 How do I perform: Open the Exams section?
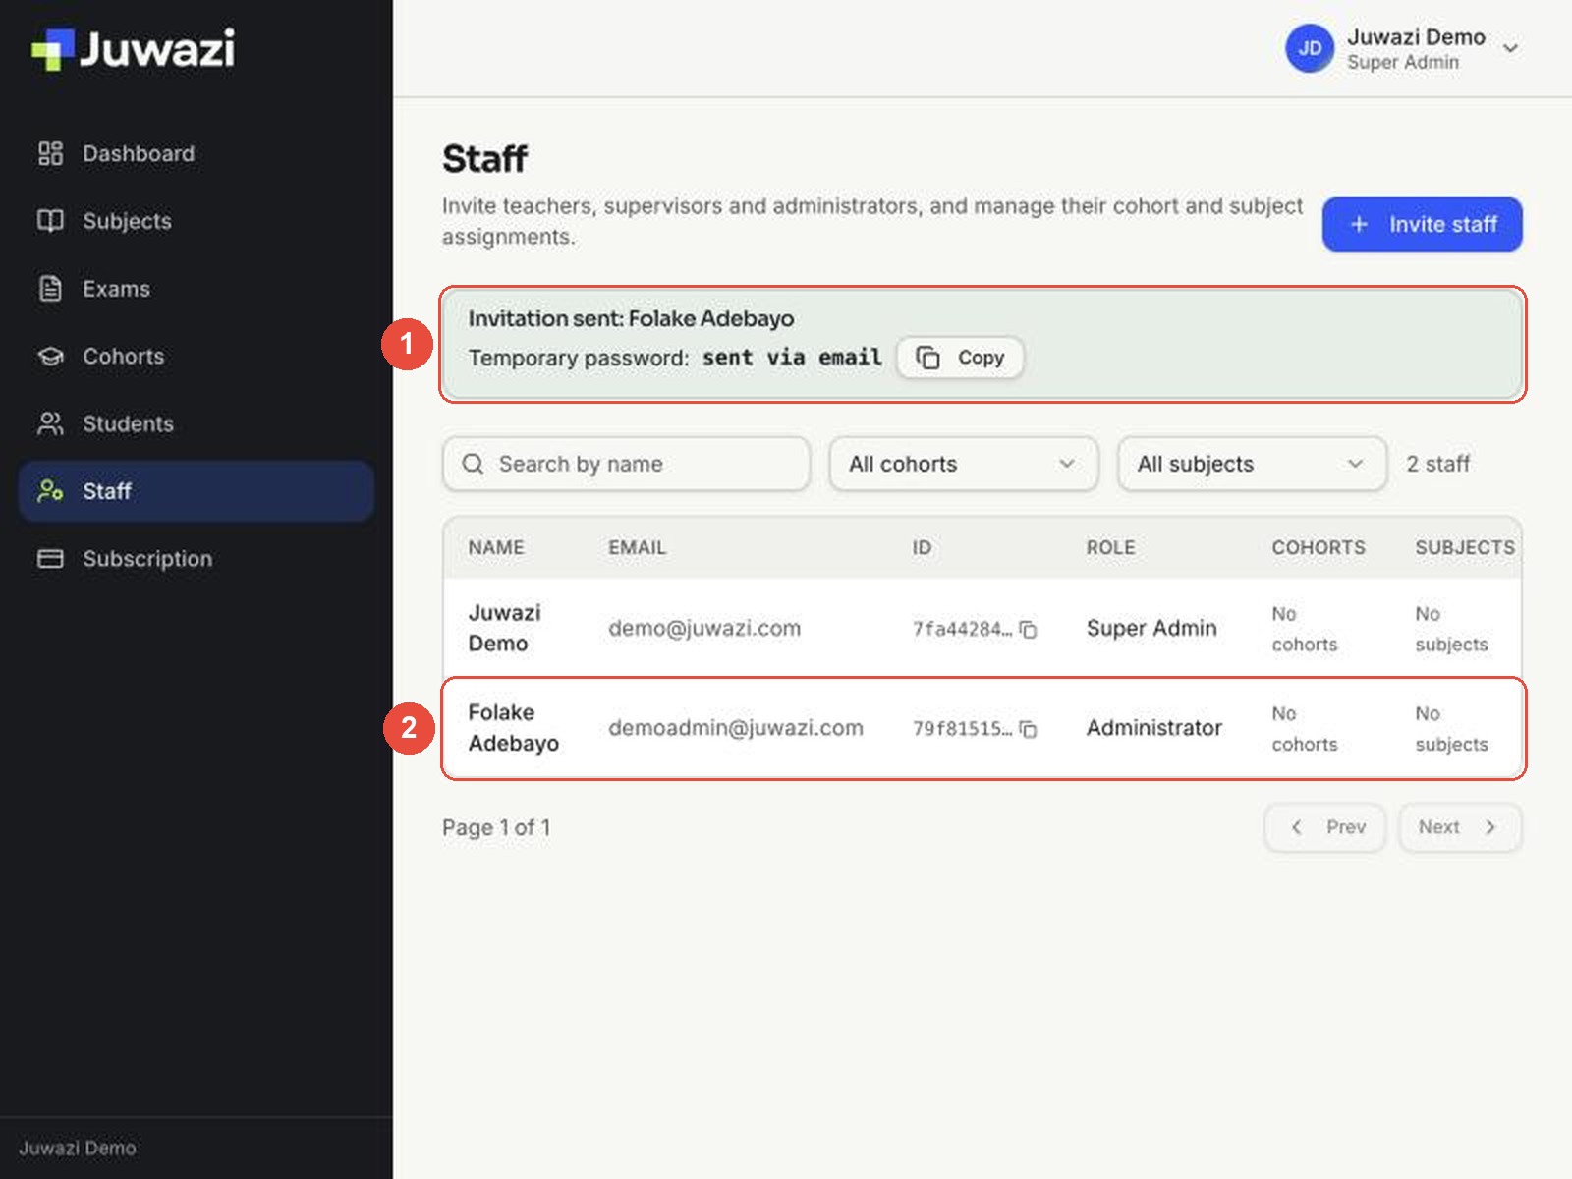[x=196, y=289]
